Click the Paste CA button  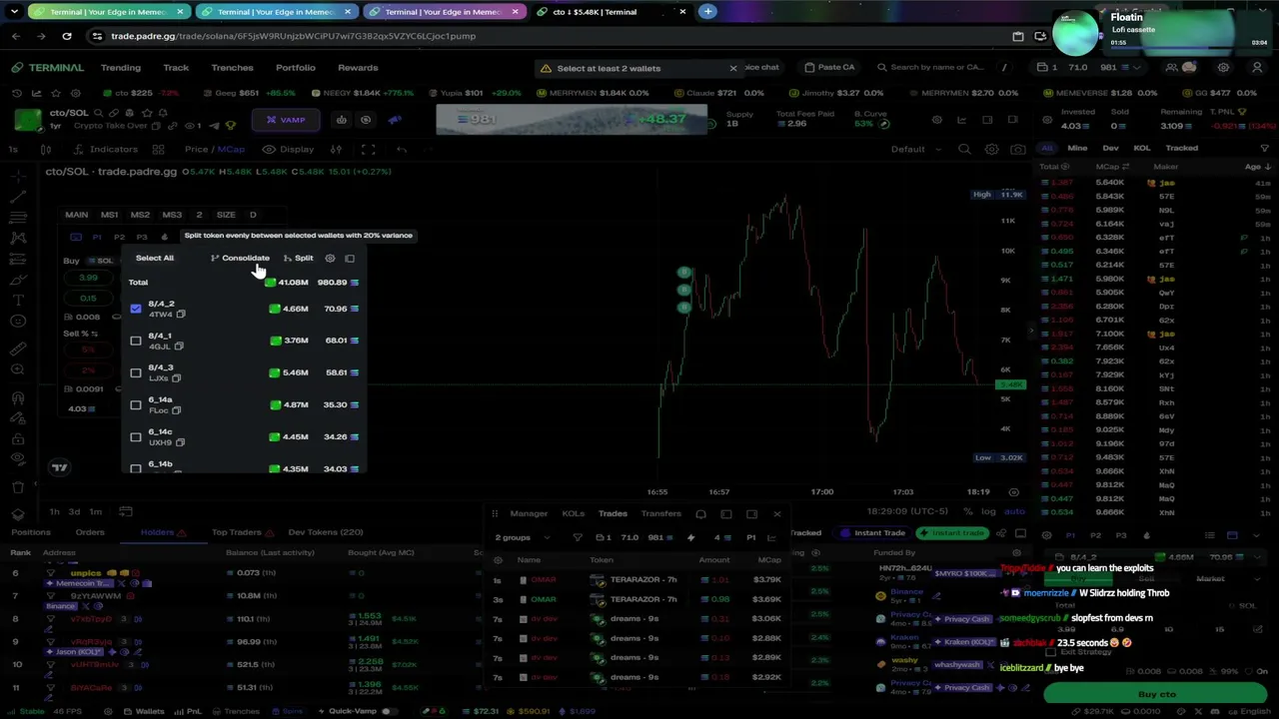click(x=830, y=68)
